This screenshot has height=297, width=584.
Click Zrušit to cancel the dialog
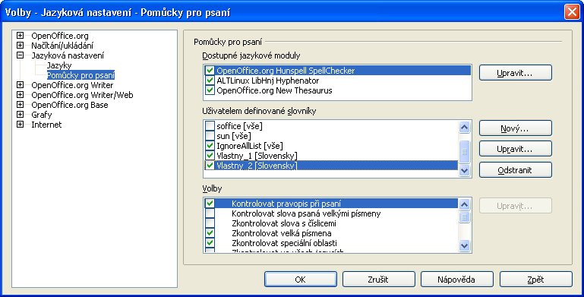point(379,279)
